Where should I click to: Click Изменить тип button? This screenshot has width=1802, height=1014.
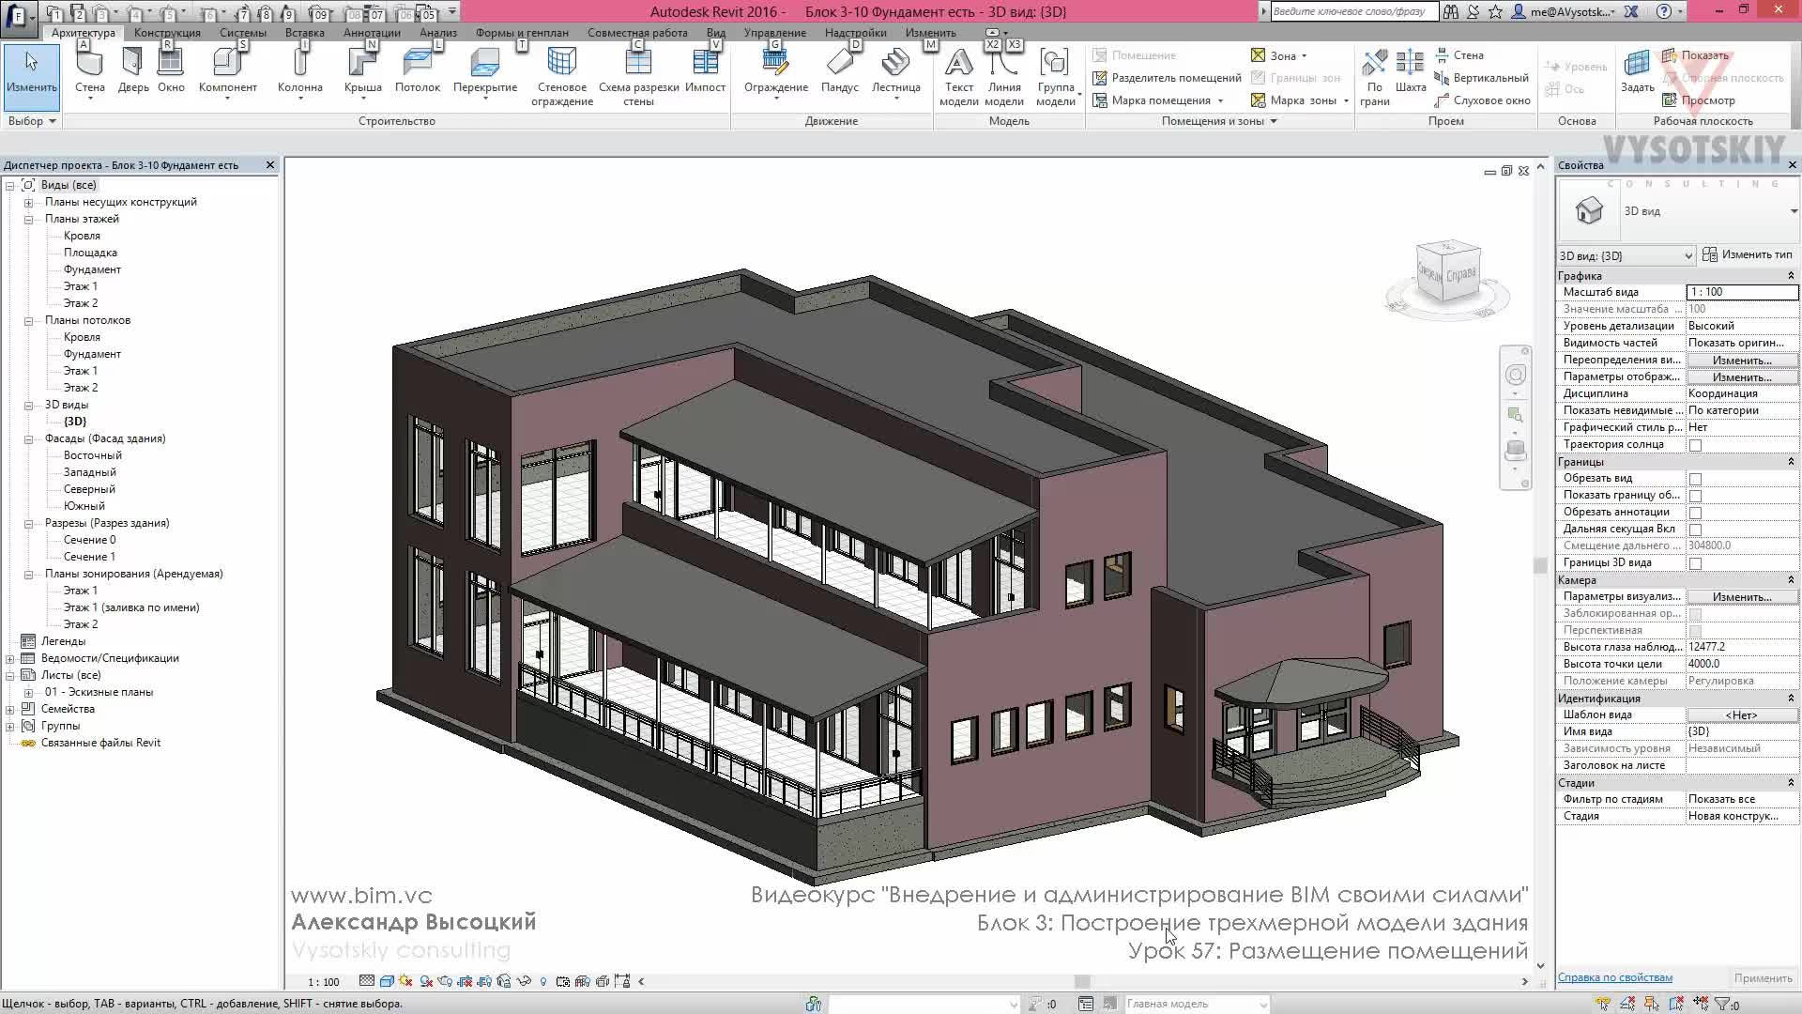pos(1749,254)
